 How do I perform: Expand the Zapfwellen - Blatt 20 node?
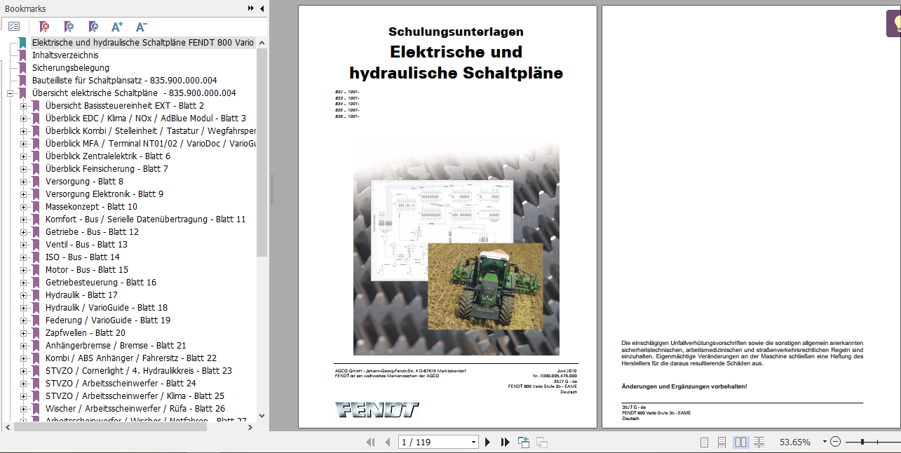[23, 333]
